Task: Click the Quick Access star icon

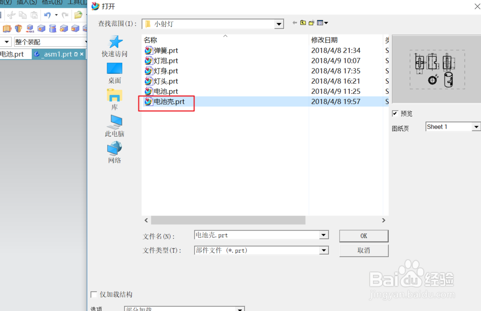Action: click(x=115, y=42)
